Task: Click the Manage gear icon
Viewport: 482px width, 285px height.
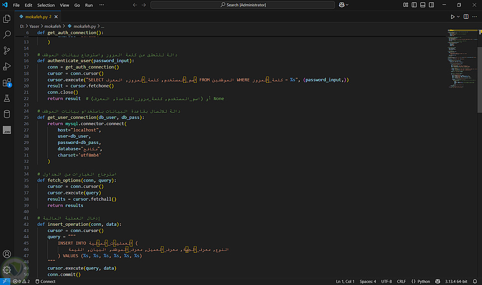Action: coord(7,270)
